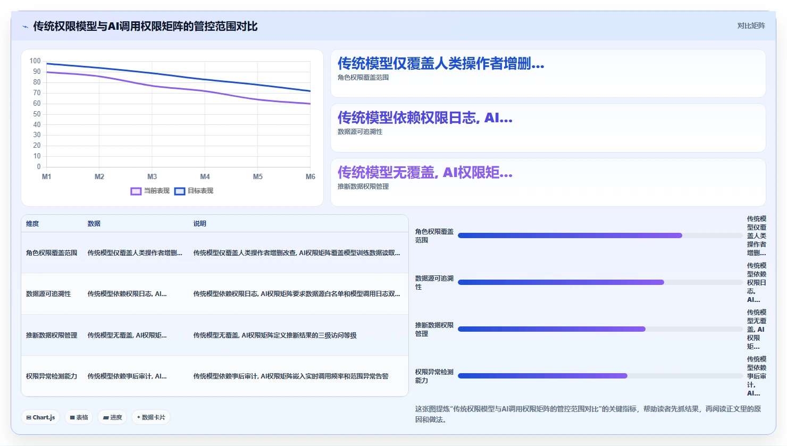Click the 50 value on y-axis
Screen dimensions: 787x446
coord(37,114)
